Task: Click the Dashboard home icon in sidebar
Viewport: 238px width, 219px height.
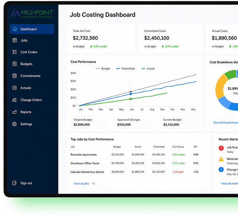Action: pyautogui.click(x=15, y=29)
